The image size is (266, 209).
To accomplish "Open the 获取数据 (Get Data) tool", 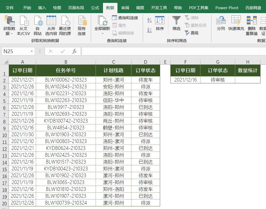I will (x=9, y=26).
